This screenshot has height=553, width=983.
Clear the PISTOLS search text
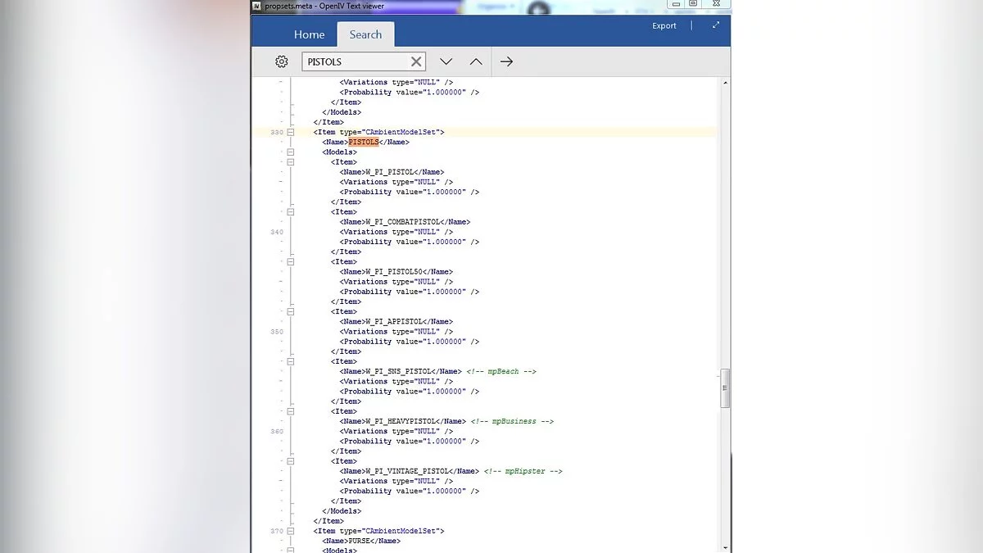tap(416, 61)
